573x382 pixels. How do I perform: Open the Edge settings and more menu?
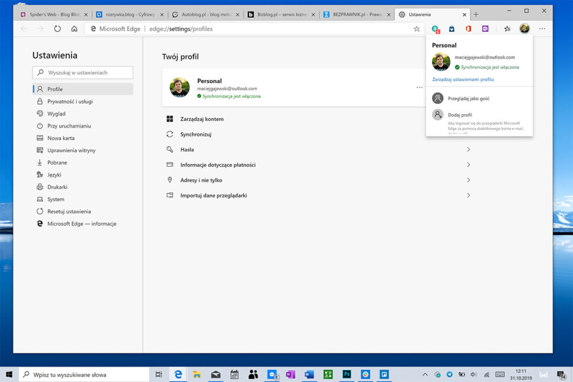click(x=542, y=29)
